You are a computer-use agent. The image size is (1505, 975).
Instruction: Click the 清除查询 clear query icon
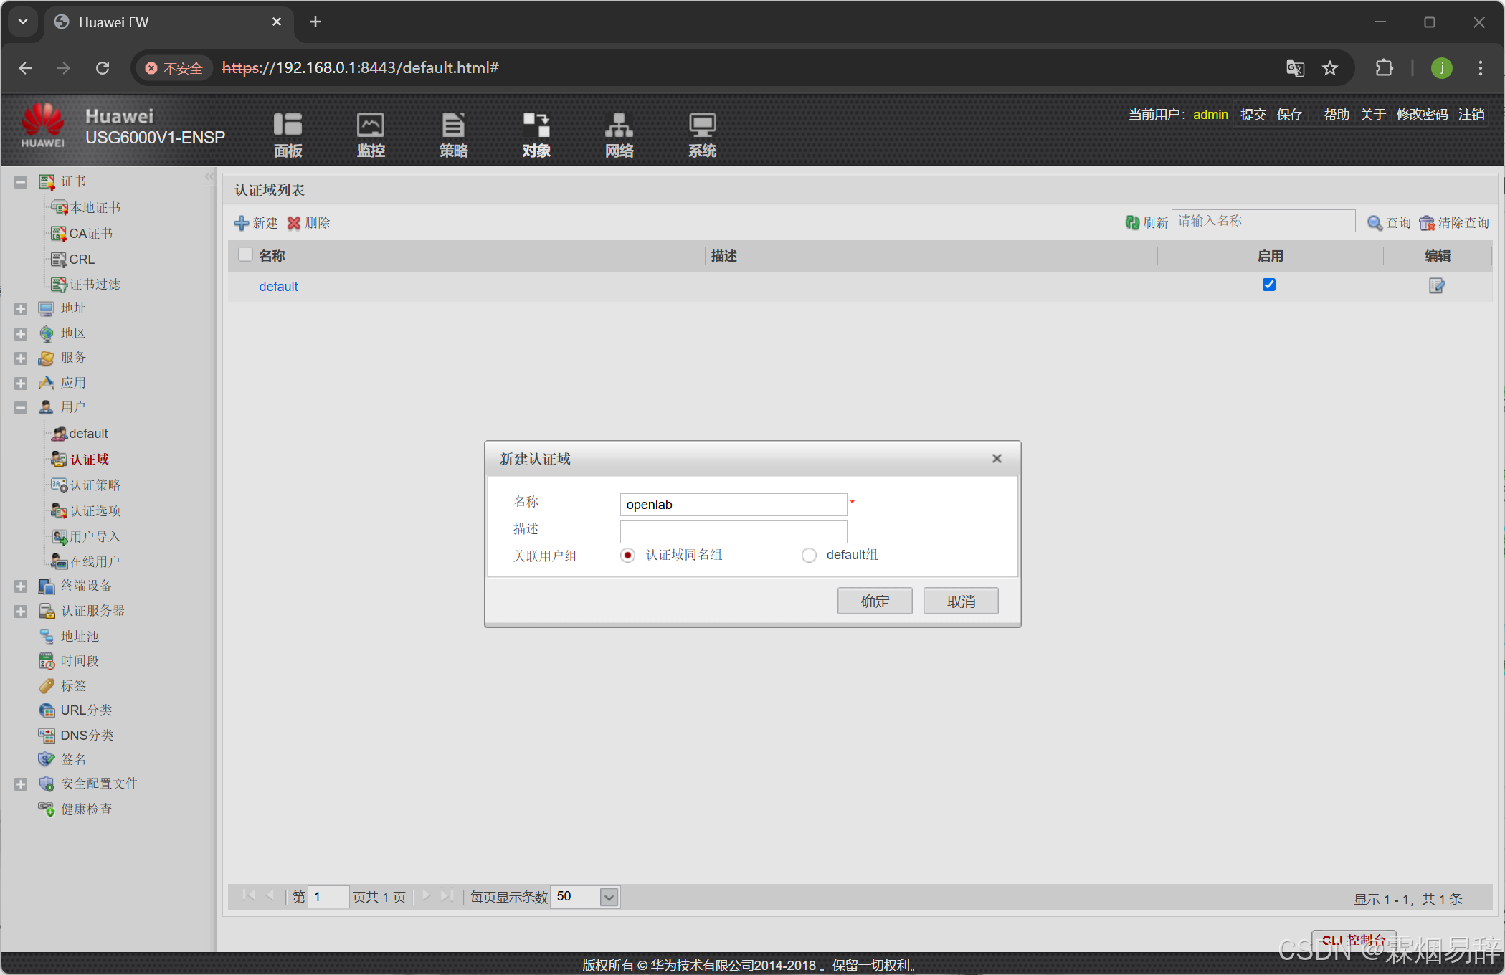click(x=1427, y=223)
